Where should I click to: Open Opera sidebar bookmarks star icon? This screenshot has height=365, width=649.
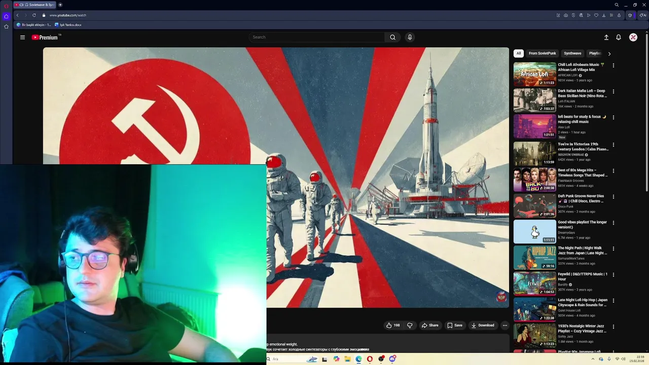pyautogui.click(x=6, y=26)
